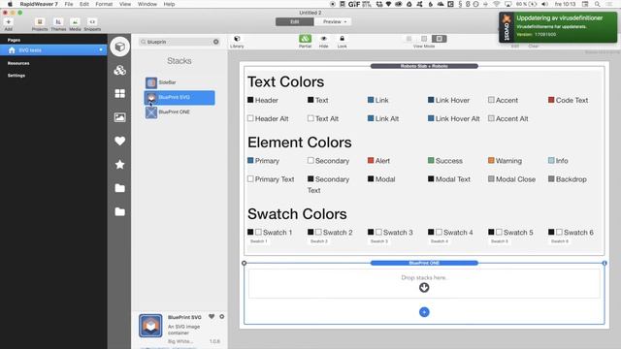The width and height of the screenshot is (621, 349).
Task: Open the Help menu
Action: pyautogui.click(x=169, y=4)
